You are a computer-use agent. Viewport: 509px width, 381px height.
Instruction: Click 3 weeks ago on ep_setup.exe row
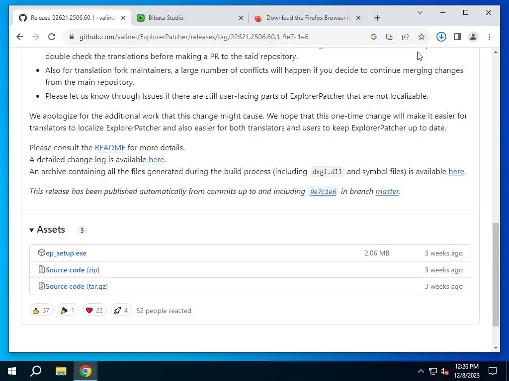tap(443, 253)
